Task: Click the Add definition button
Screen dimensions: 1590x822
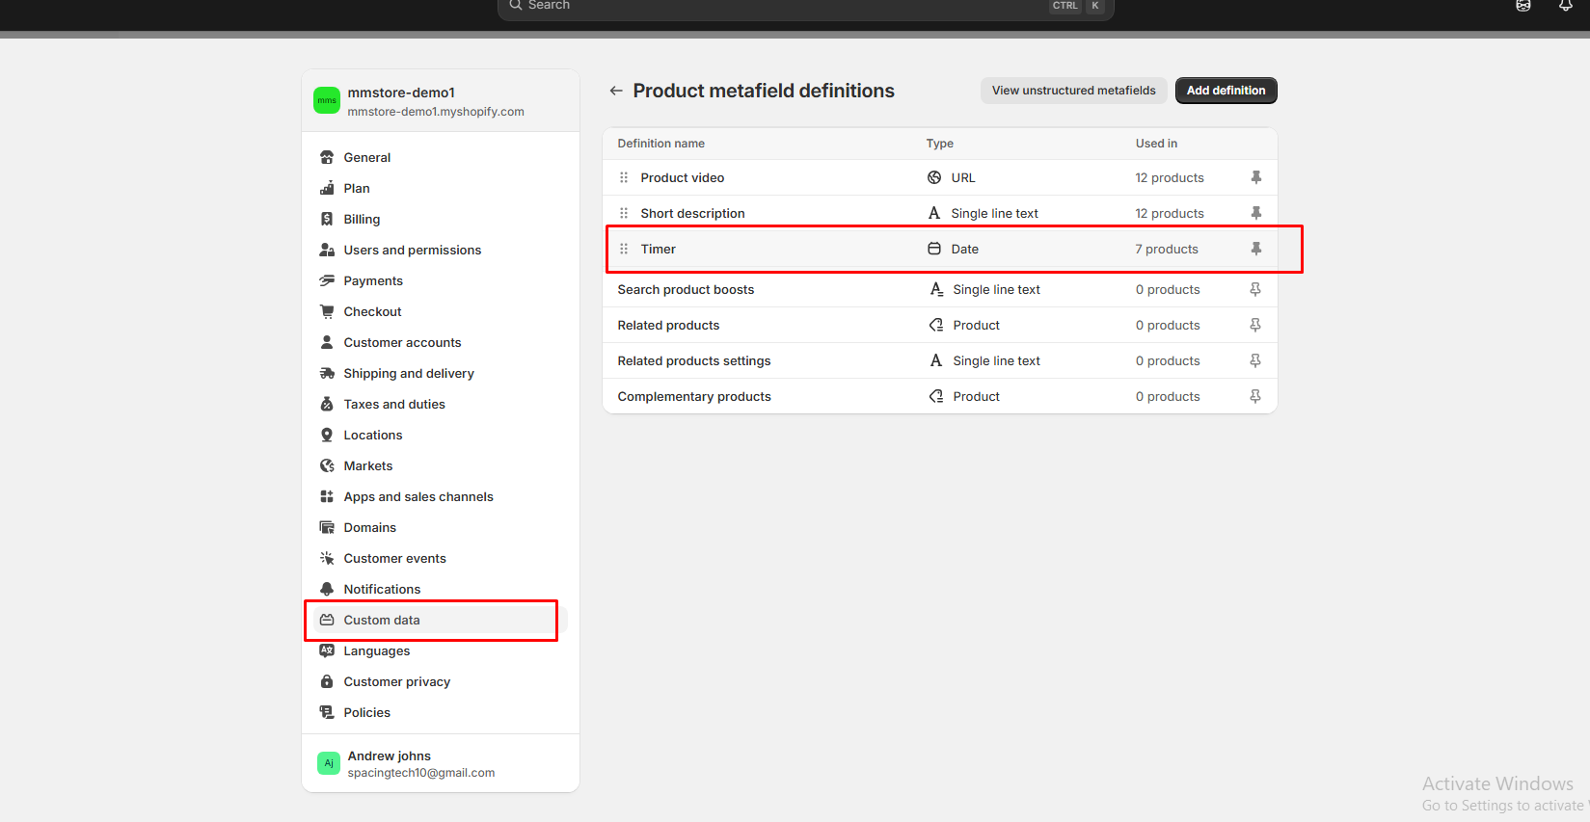Action: [x=1226, y=91]
